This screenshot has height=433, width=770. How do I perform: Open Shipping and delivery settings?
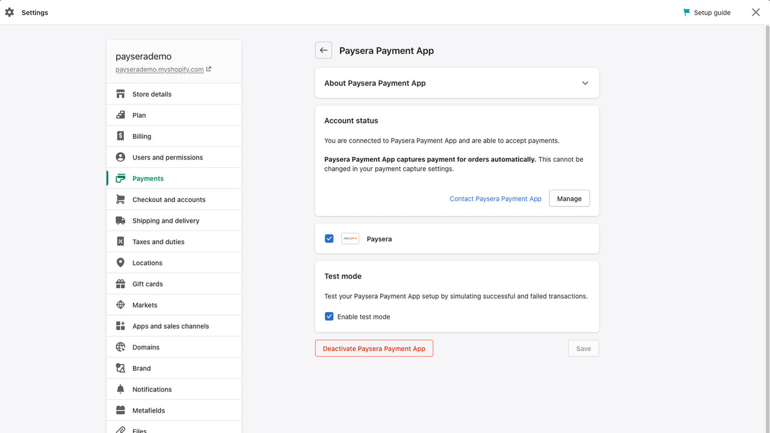click(174, 220)
